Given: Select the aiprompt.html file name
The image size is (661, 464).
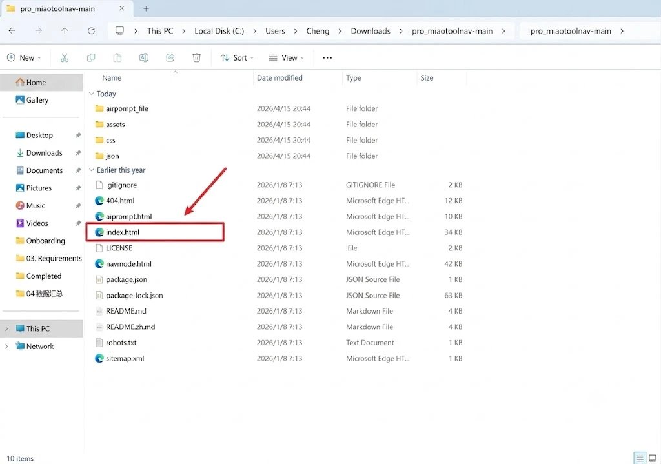Looking at the screenshot, I should [128, 217].
